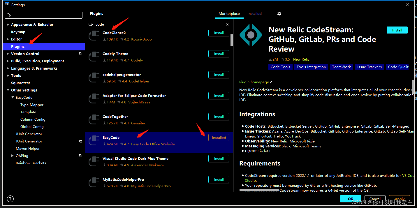Switch to the Installed tab
The width and height of the screenshot is (417, 208).
(x=254, y=14)
